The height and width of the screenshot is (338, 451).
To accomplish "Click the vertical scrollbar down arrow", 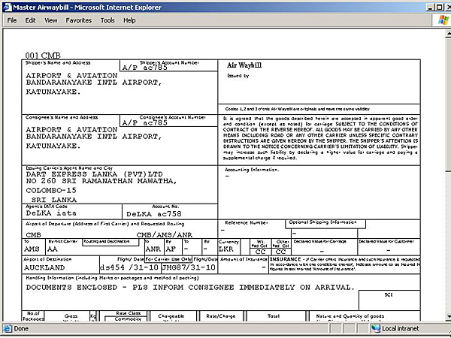I will (448, 316).
